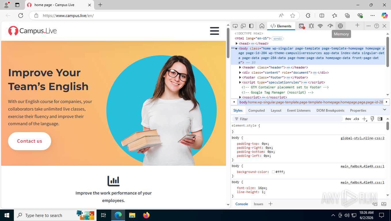The image size is (391, 221).
Task: Collapse the body element node
Action: (x=236, y=48)
